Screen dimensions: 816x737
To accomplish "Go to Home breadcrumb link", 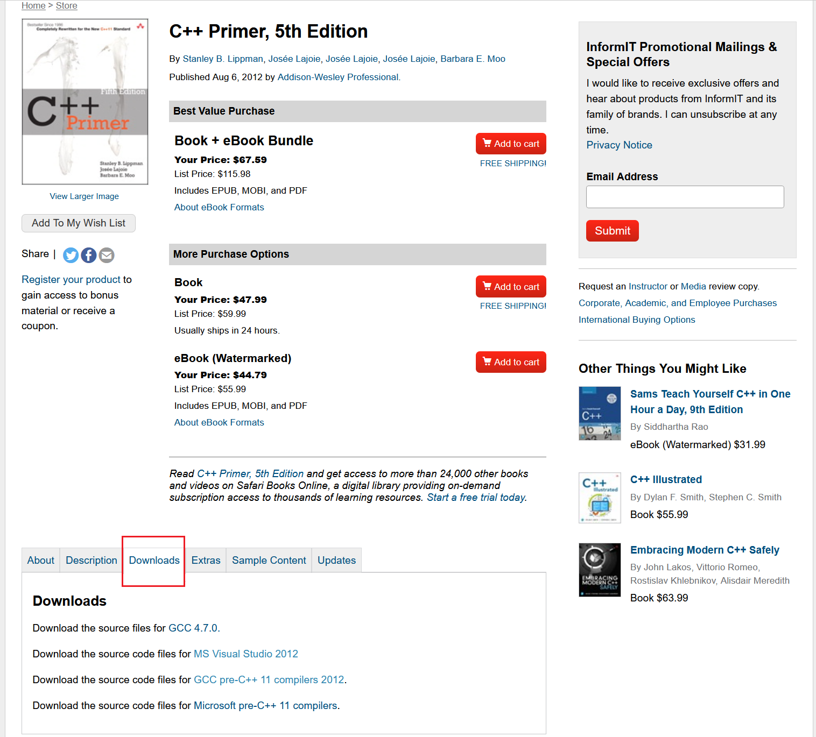I will coord(33,5).
